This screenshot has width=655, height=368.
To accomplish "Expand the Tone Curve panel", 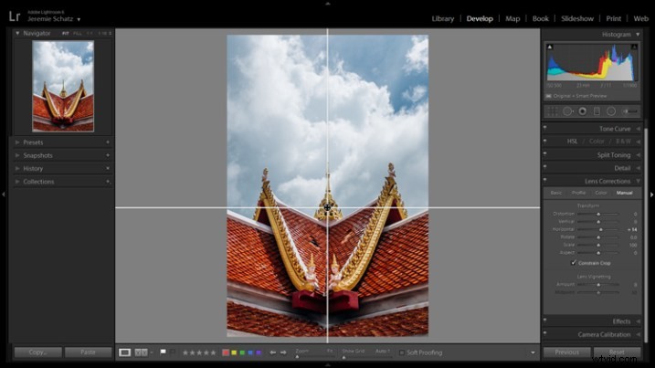I will (x=639, y=129).
